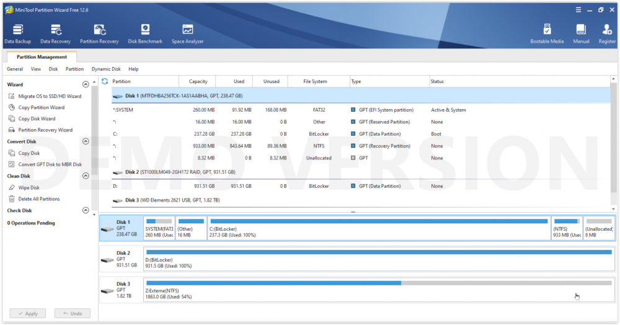Sort the list by the Capacity column header
Screen dimensions: 620x325
[x=198, y=81]
